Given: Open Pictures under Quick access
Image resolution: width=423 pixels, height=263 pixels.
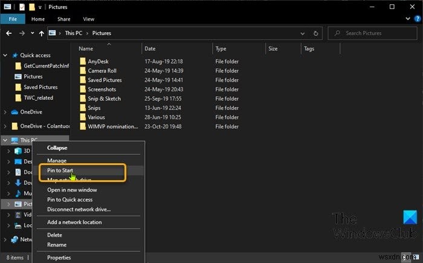Looking at the screenshot, I should tap(33, 76).
